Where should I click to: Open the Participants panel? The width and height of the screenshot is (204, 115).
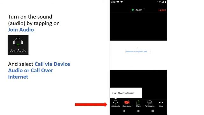tap(149, 103)
